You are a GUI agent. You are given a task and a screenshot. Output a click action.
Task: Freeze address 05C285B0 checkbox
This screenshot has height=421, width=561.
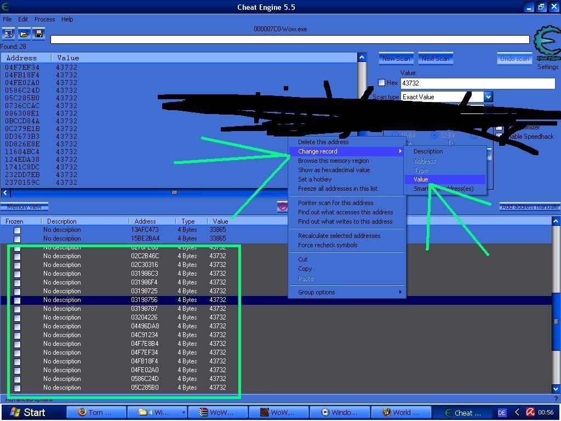(x=17, y=388)
